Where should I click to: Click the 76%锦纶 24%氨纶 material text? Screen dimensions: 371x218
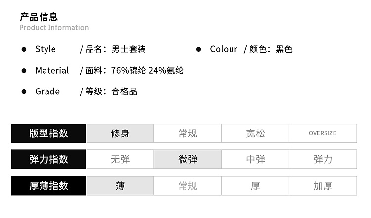pos(147,71)
